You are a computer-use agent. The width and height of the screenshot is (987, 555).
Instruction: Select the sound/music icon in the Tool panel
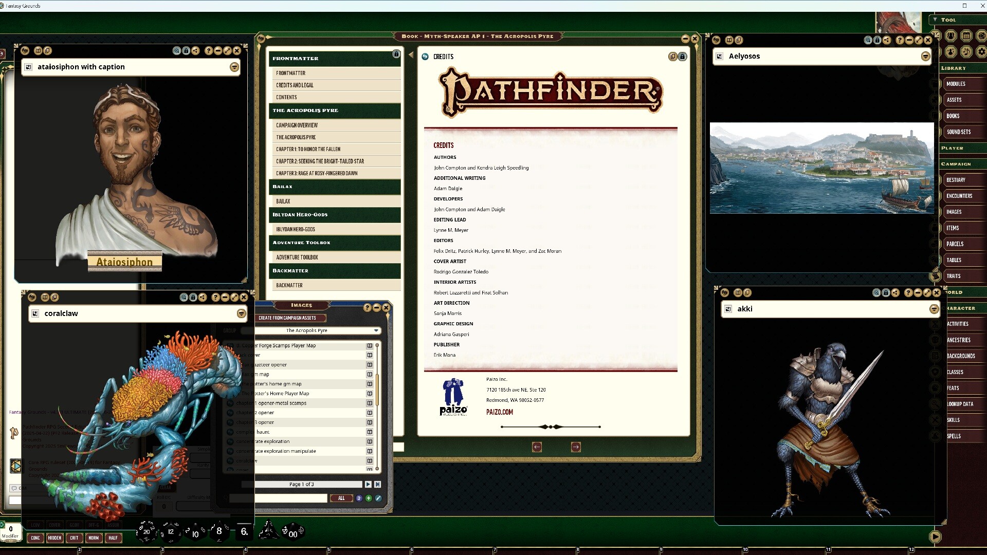[x=966, y=51]
